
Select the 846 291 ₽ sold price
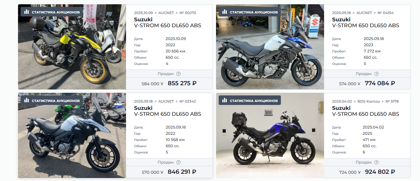(182, 172)
